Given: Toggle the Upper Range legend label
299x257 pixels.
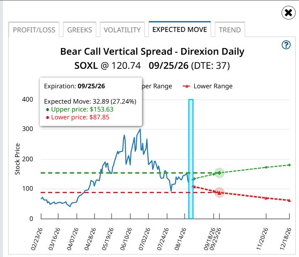Looking at the screenshot, I should pyautogui.click(x=157, y=86).
